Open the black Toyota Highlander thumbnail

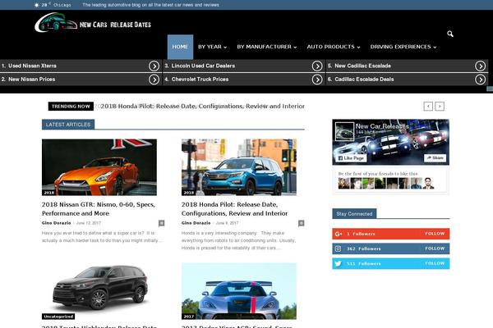[99, 291]
